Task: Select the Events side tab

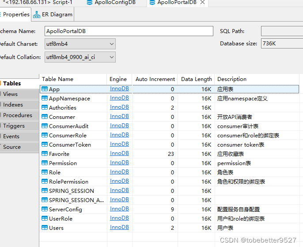Action: pos(19,136)
